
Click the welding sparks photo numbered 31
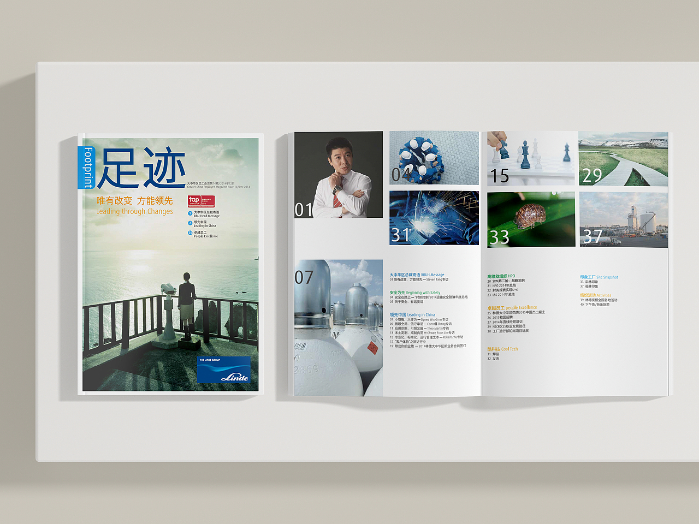point(434,218)
